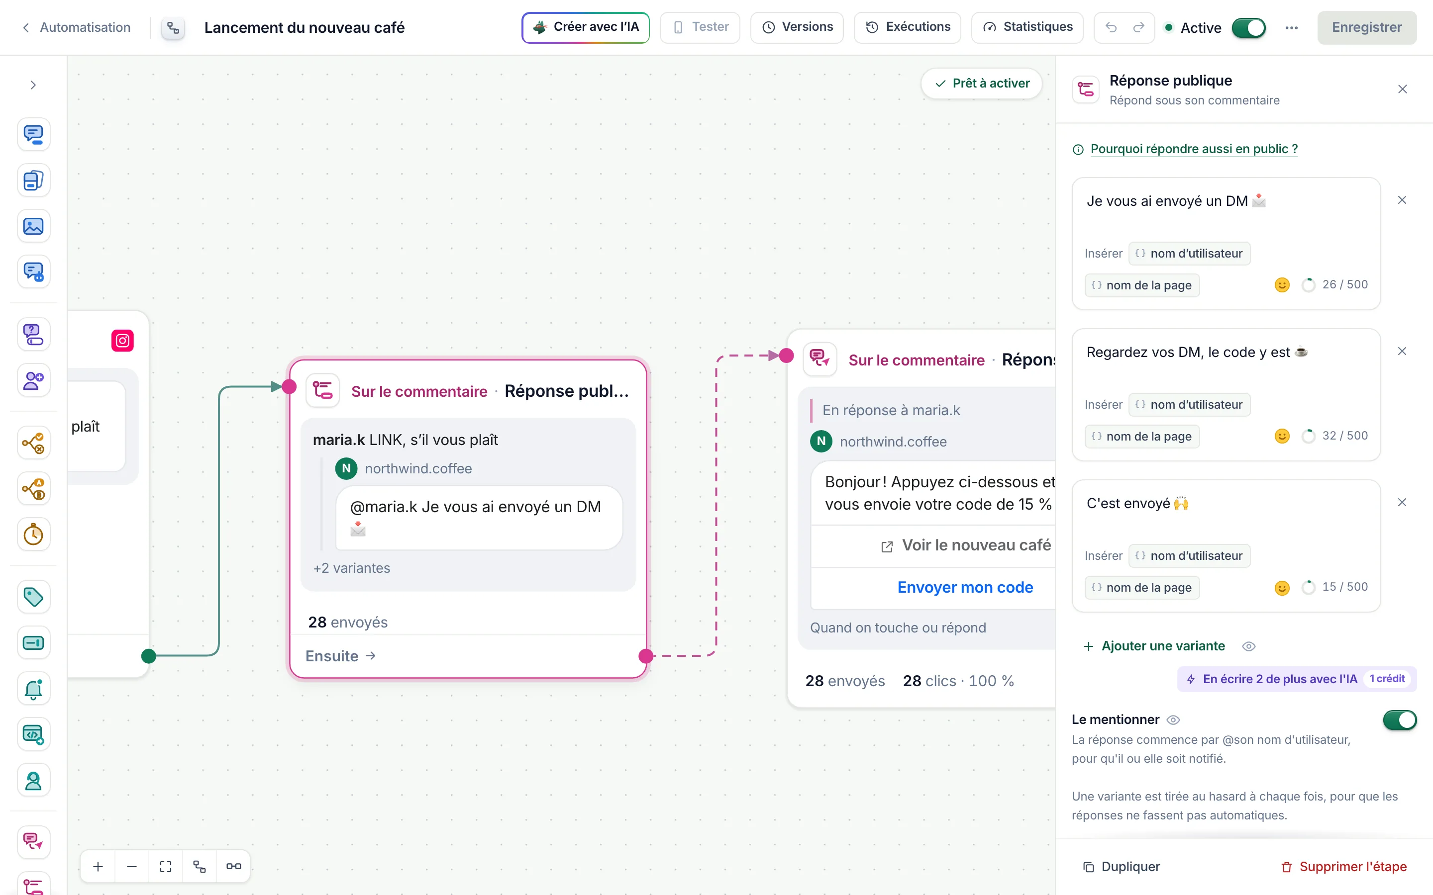Click the eye icon beside Le mentionner
This screenshot has width=1433, height=895.
tap(1173, 720)
